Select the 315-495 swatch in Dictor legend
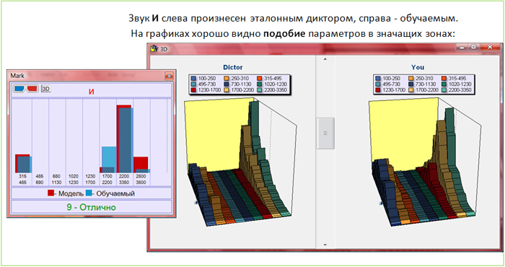505x267 pixels. (x=260, y=78)
